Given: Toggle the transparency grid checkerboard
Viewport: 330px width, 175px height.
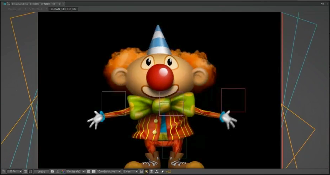Looking at the screenshot, I should tap(94, 171).
